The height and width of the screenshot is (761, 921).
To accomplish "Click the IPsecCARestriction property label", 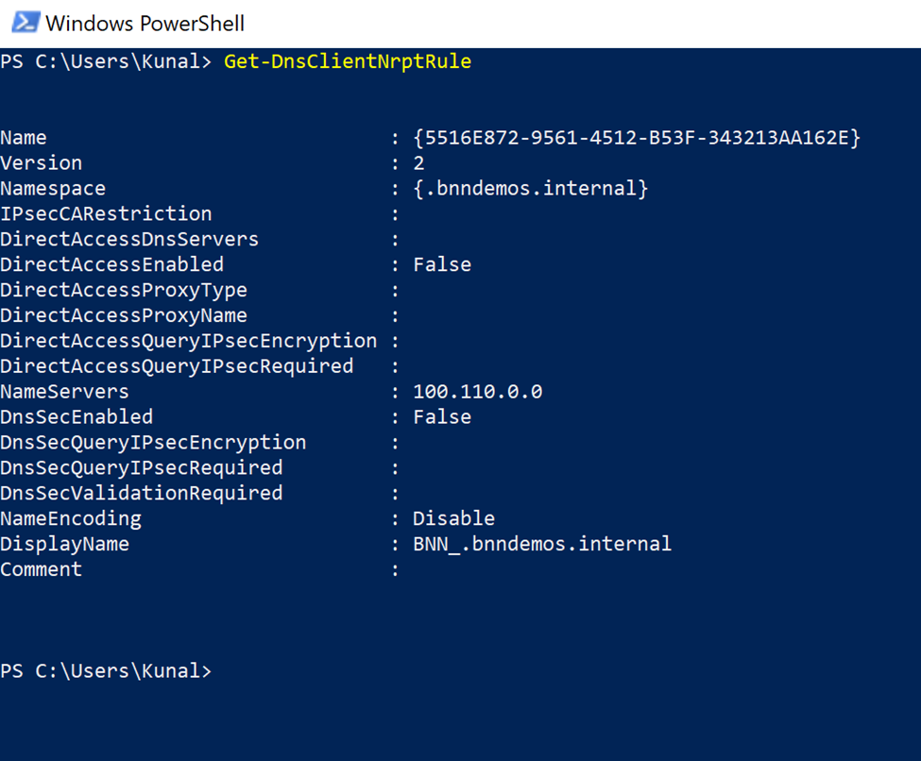I will (106, 214).
